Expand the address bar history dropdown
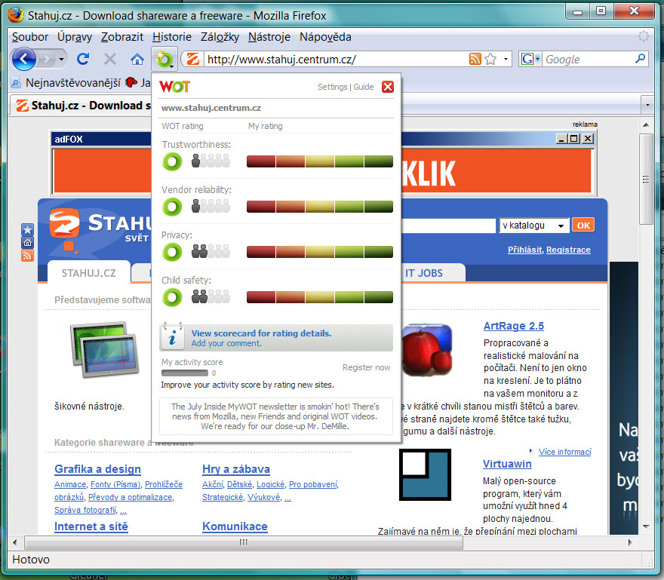The image size is (664, 580). (506, 59)
